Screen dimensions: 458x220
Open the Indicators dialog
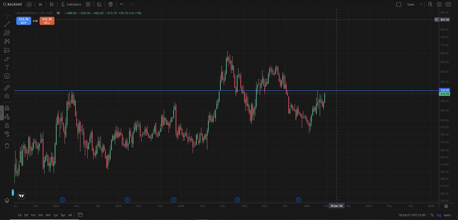(x=71, y=4)
